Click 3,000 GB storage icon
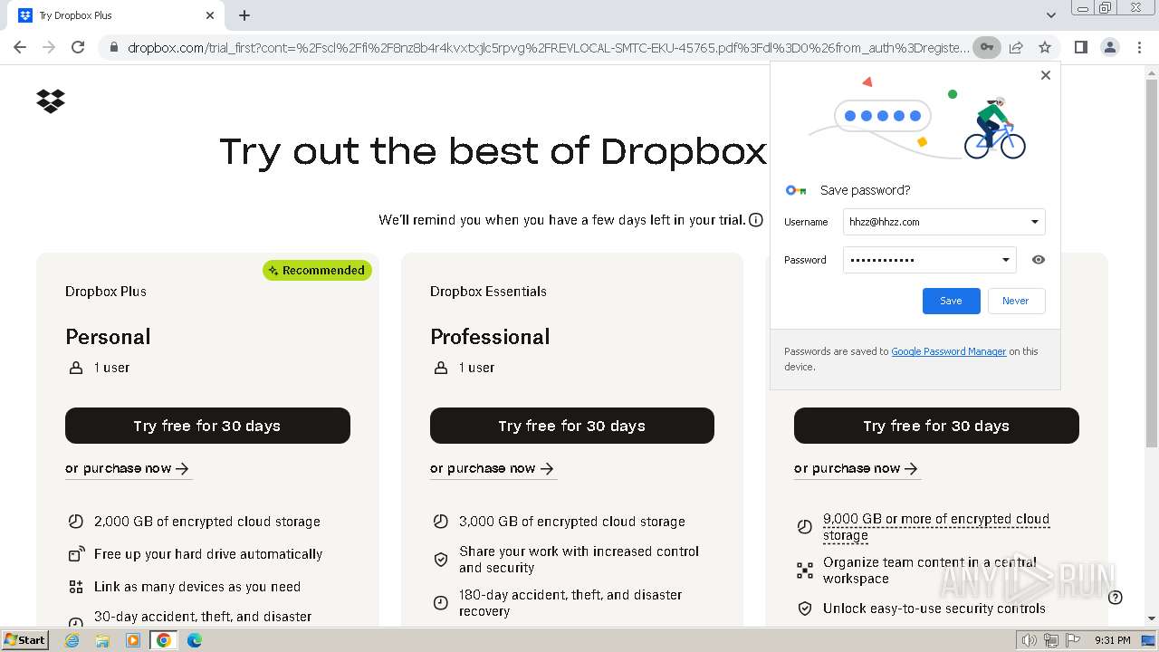The width and height of the screenshot is (1159, 652). pyautogui.click(x=441, y=522)
